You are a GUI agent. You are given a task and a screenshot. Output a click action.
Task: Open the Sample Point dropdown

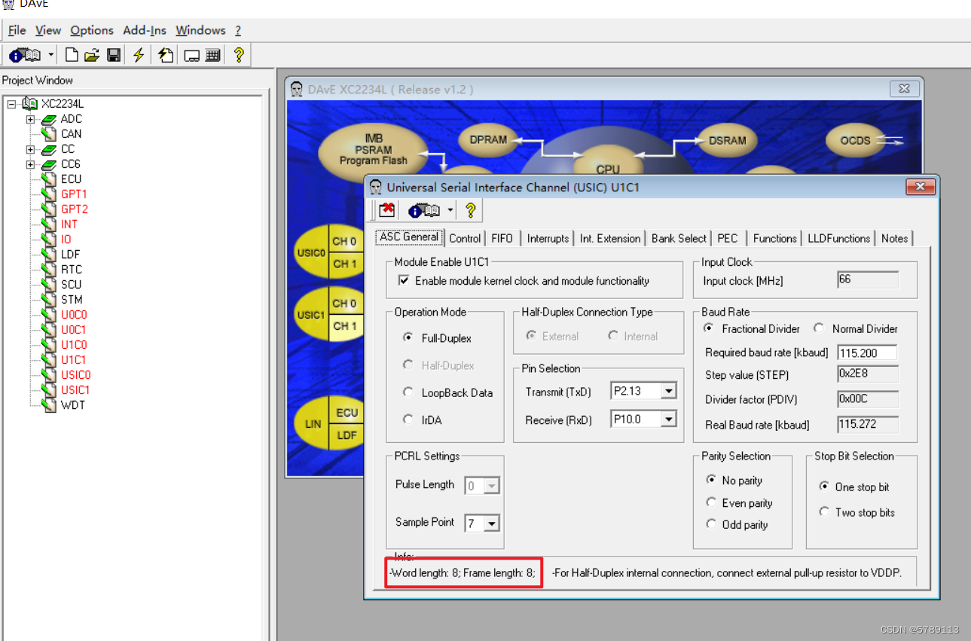pos(492,523)
